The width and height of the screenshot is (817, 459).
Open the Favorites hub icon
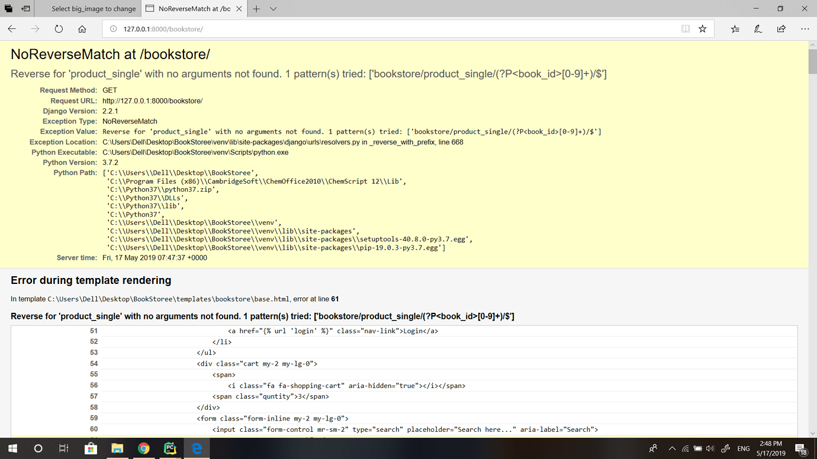click(x=735, y=29)
